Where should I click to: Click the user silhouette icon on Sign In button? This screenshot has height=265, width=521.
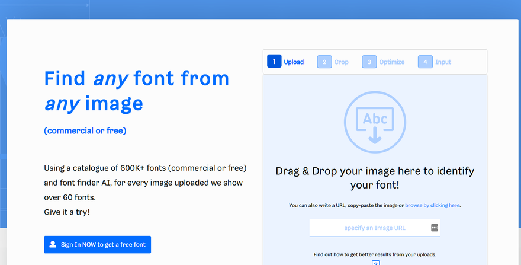click(x=53, y=244)
